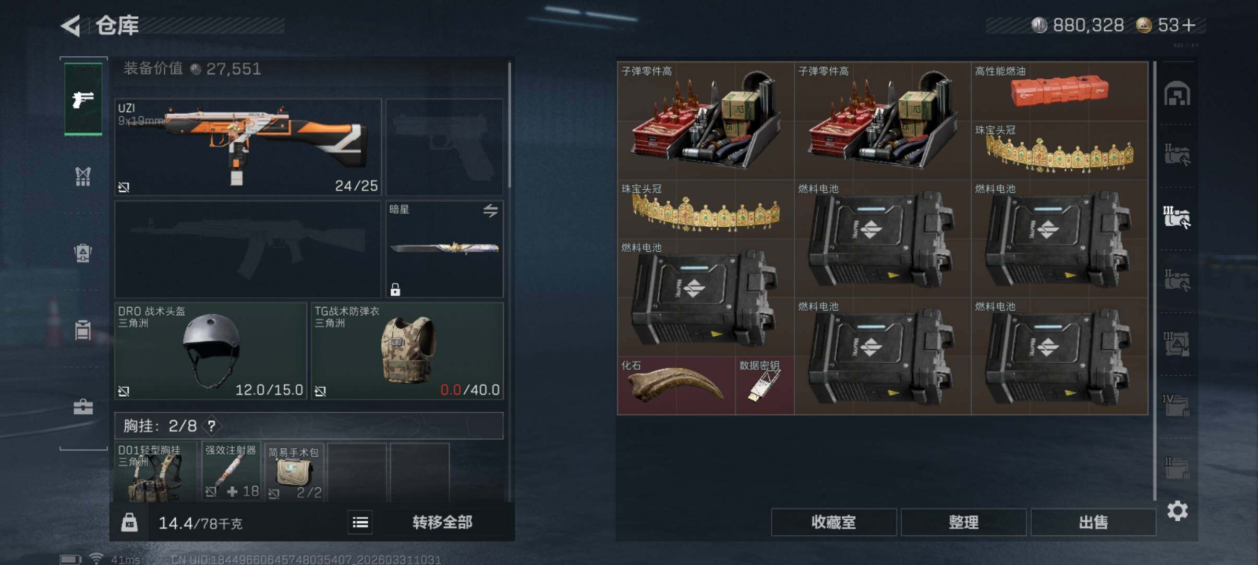This screenshot has width=1258, height=565.
Task: Select the 高性能燃油 red fuel item
Action: click(x=1059, y=91)
